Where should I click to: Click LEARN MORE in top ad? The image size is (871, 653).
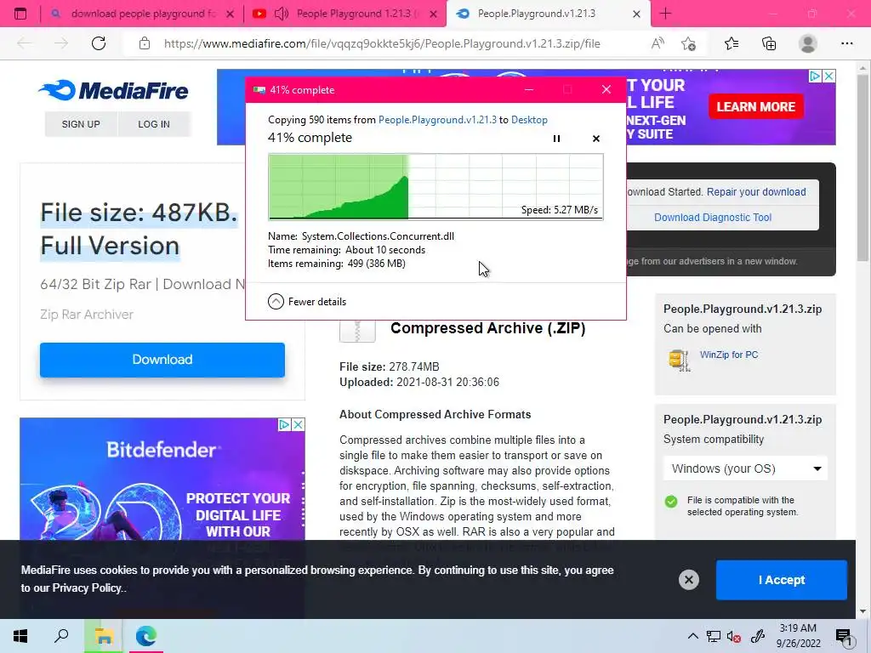(x=755, y=106)
